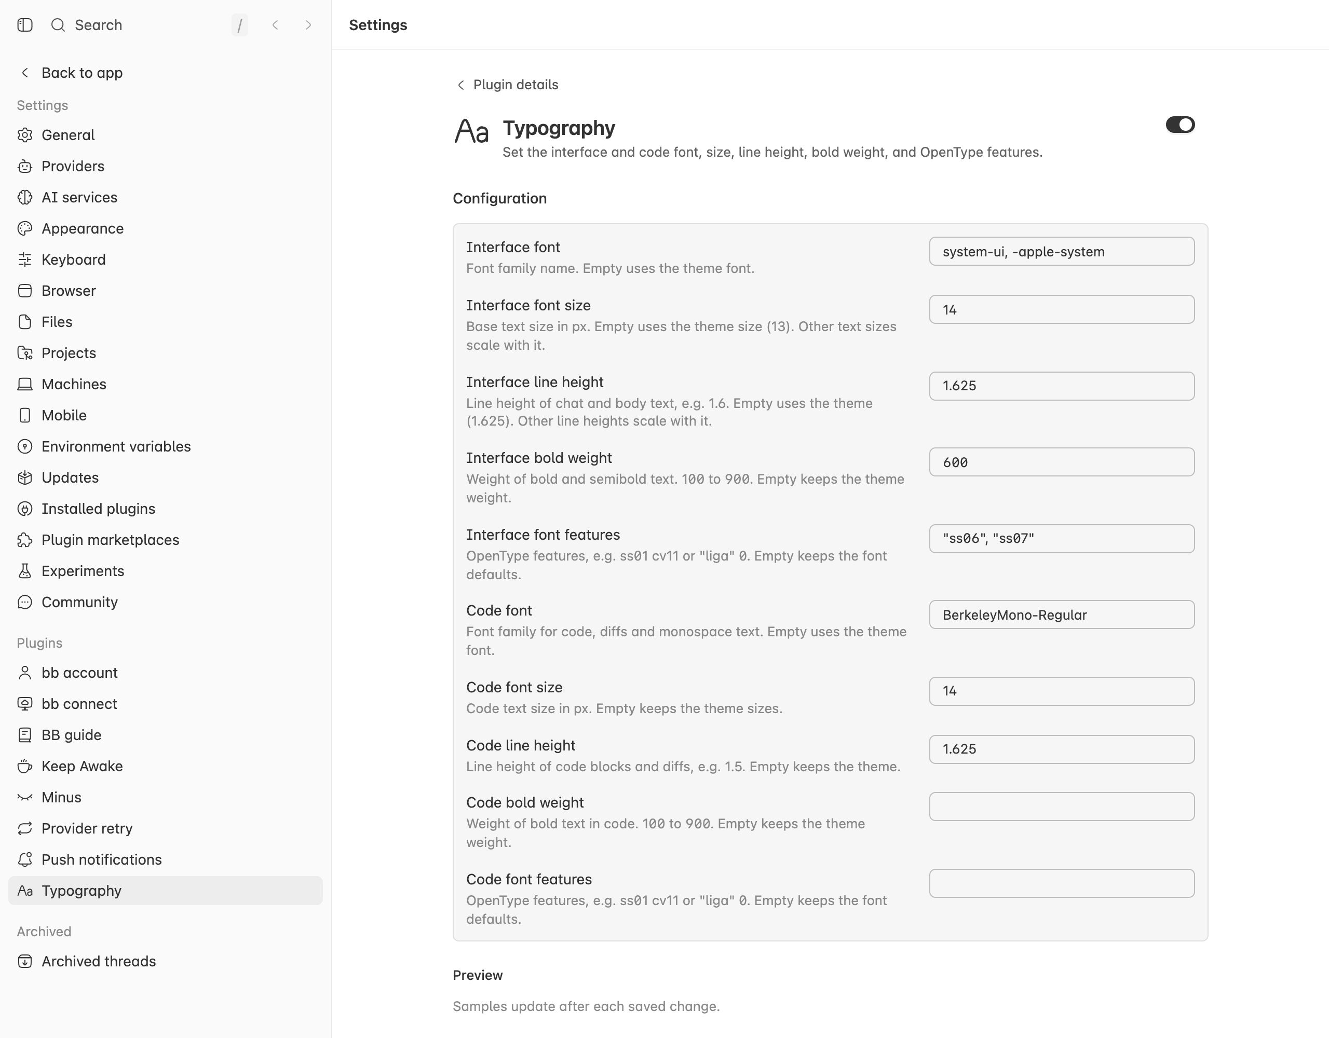Click the Mobile phone icon
This screenshot has width=1329, height=1038.
(25, 415)
